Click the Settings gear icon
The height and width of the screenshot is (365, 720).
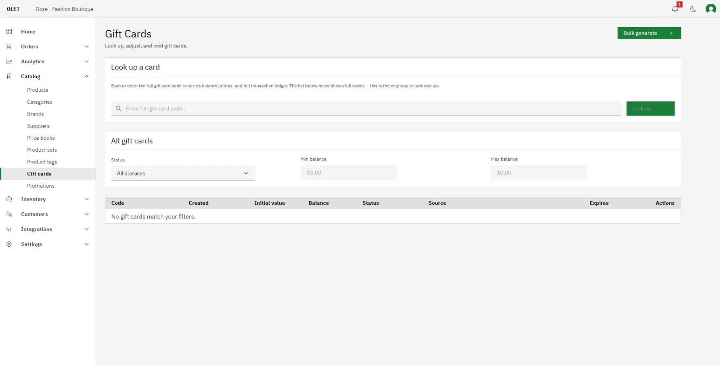(9, 244)
